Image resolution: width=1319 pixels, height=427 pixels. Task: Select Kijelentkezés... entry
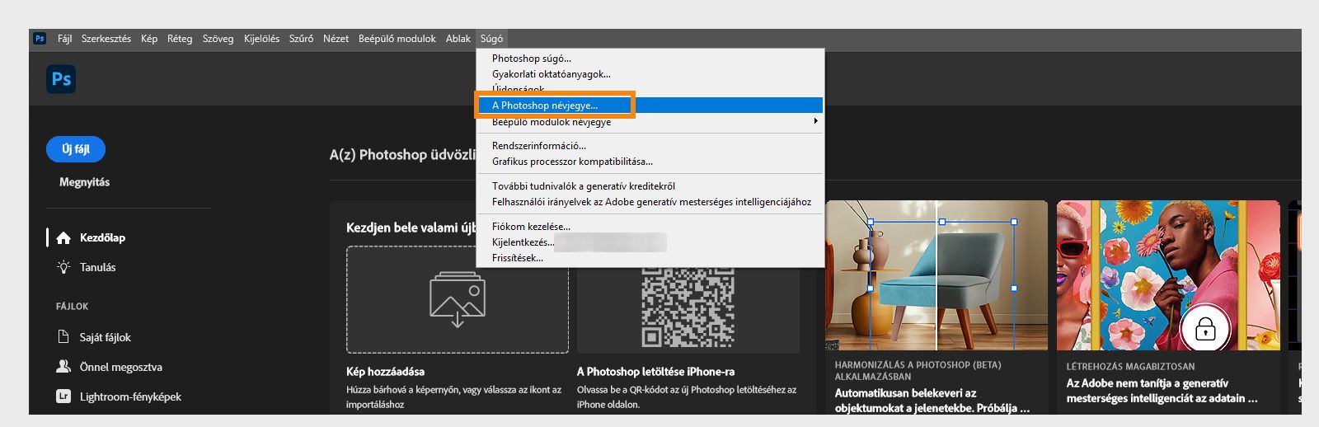(650, 242)
